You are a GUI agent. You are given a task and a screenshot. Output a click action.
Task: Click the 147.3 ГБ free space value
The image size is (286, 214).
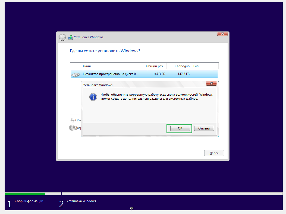tap(184, 74)
